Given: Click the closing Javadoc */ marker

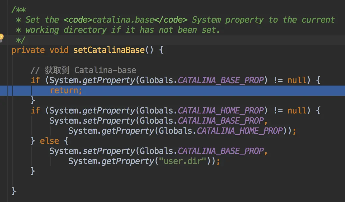Looking at the screenshot, I should click(21, 40).
